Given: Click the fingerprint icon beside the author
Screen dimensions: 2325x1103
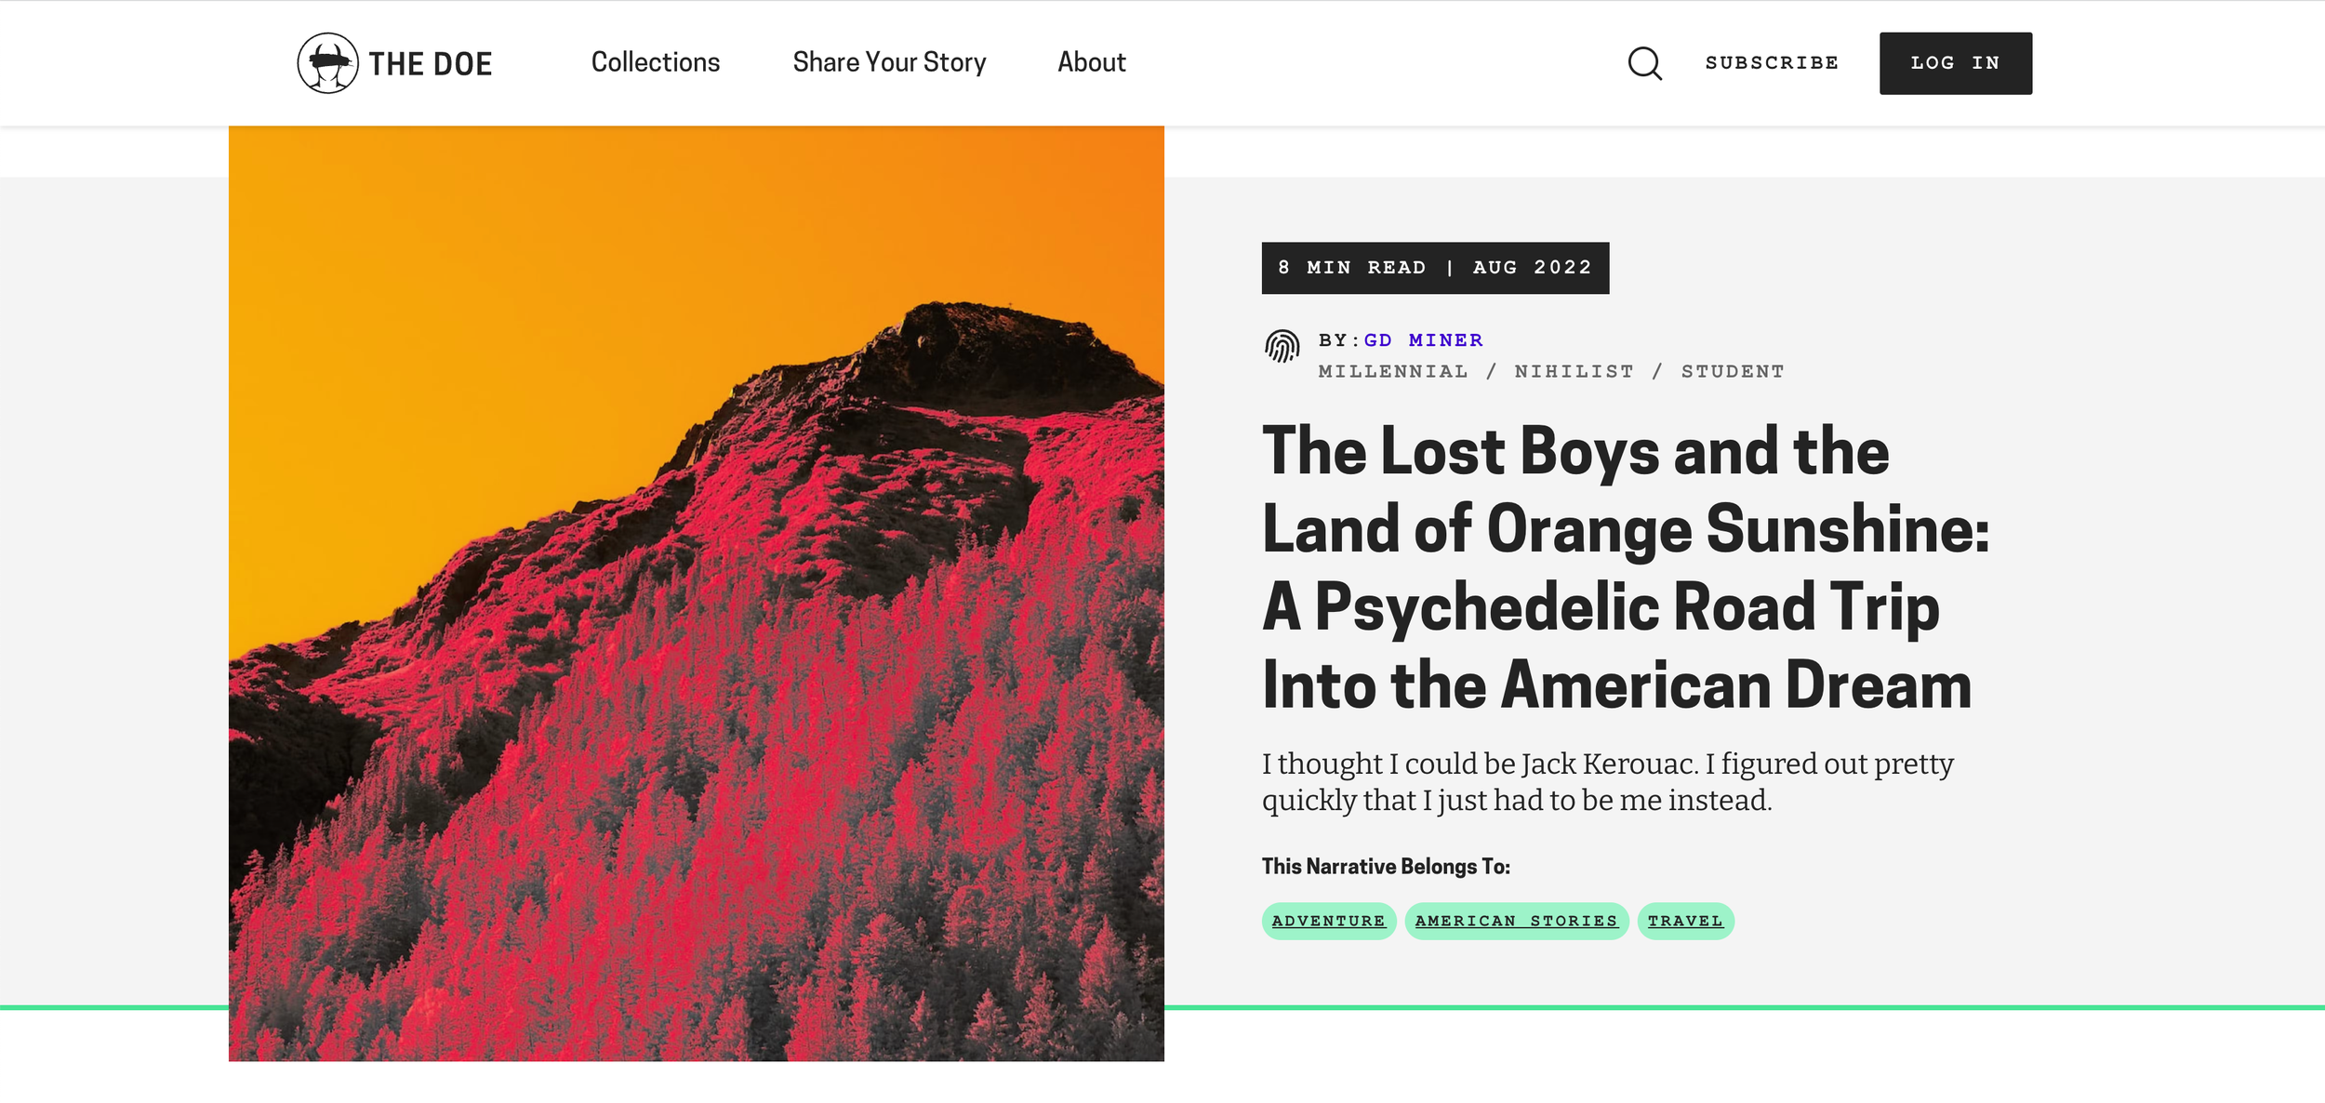Looking at the screenshot, I should pos(1282,346).
